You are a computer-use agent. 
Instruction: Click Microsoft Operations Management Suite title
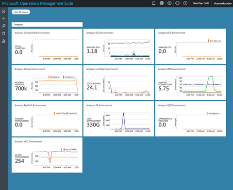pos(37,3)
